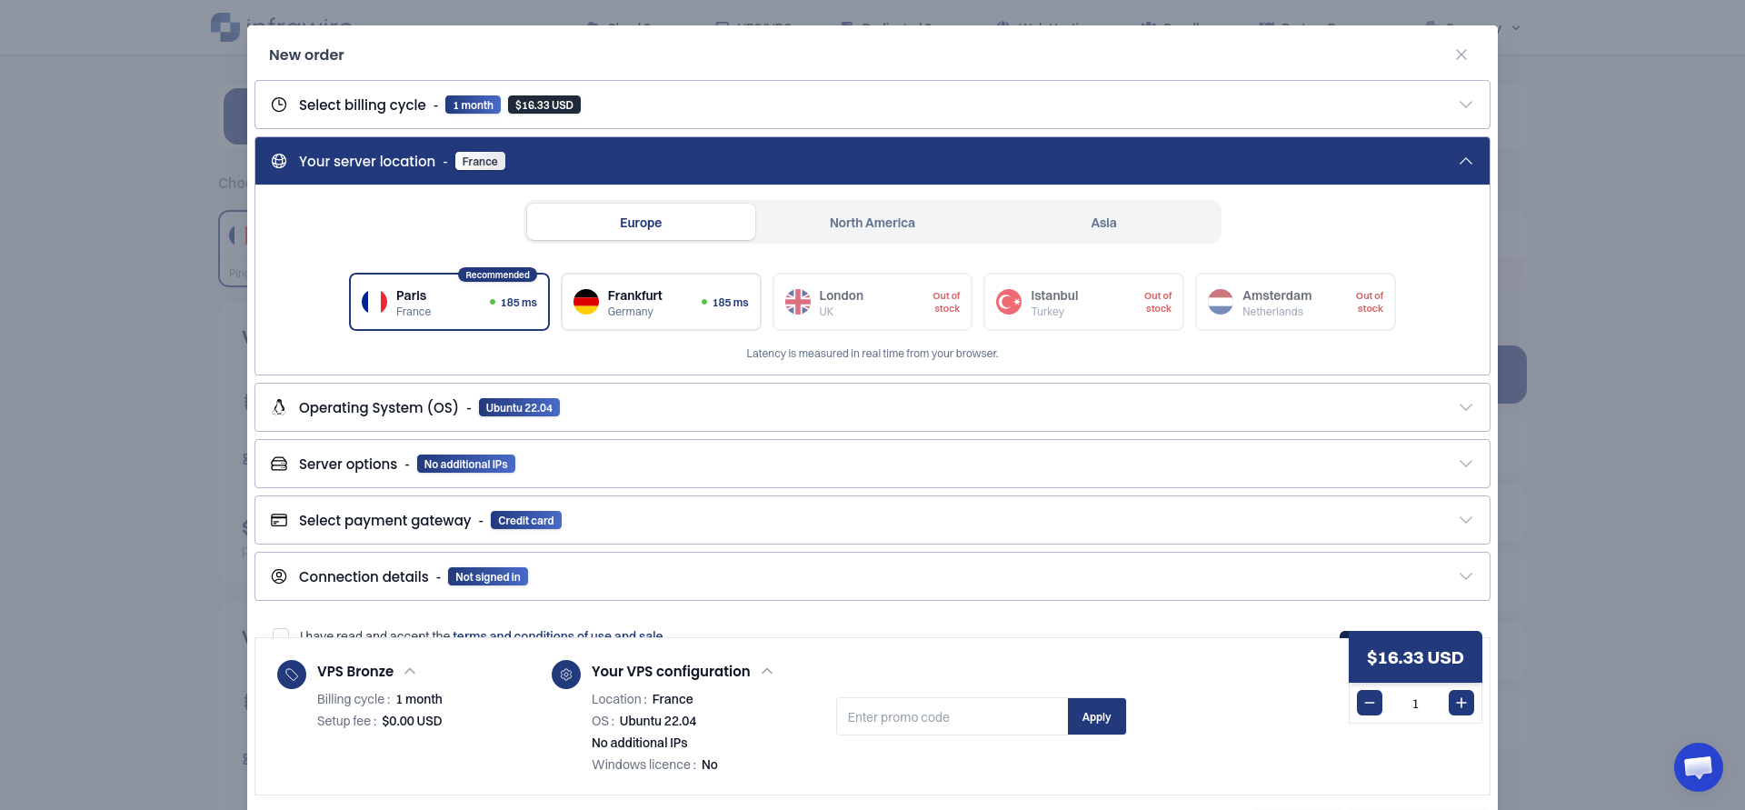The height and width of the screenshot is (810, 1745).
Task: Click the 1 month billing badge
Action: click(x=474, y=105)
